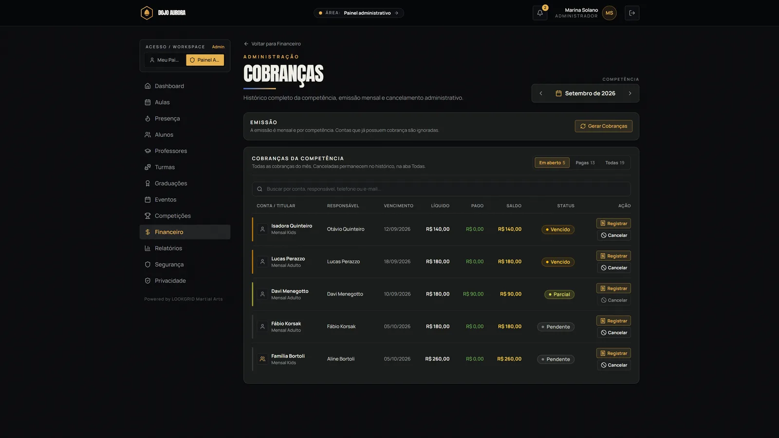Open Privacidade page

pyautogui.click(x=185, y=281)
